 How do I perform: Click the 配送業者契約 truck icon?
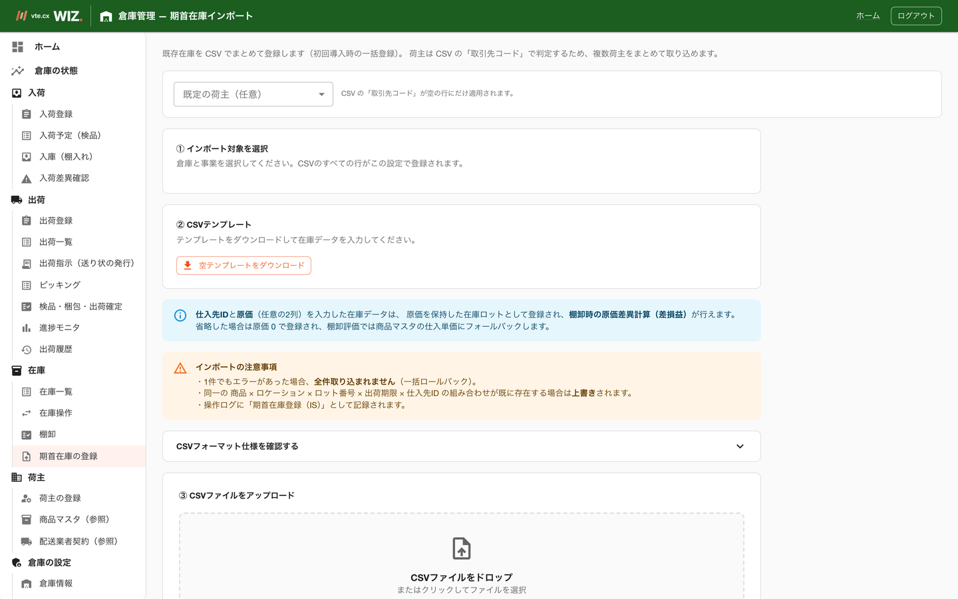pyautogui.click(x=27, y=541)
